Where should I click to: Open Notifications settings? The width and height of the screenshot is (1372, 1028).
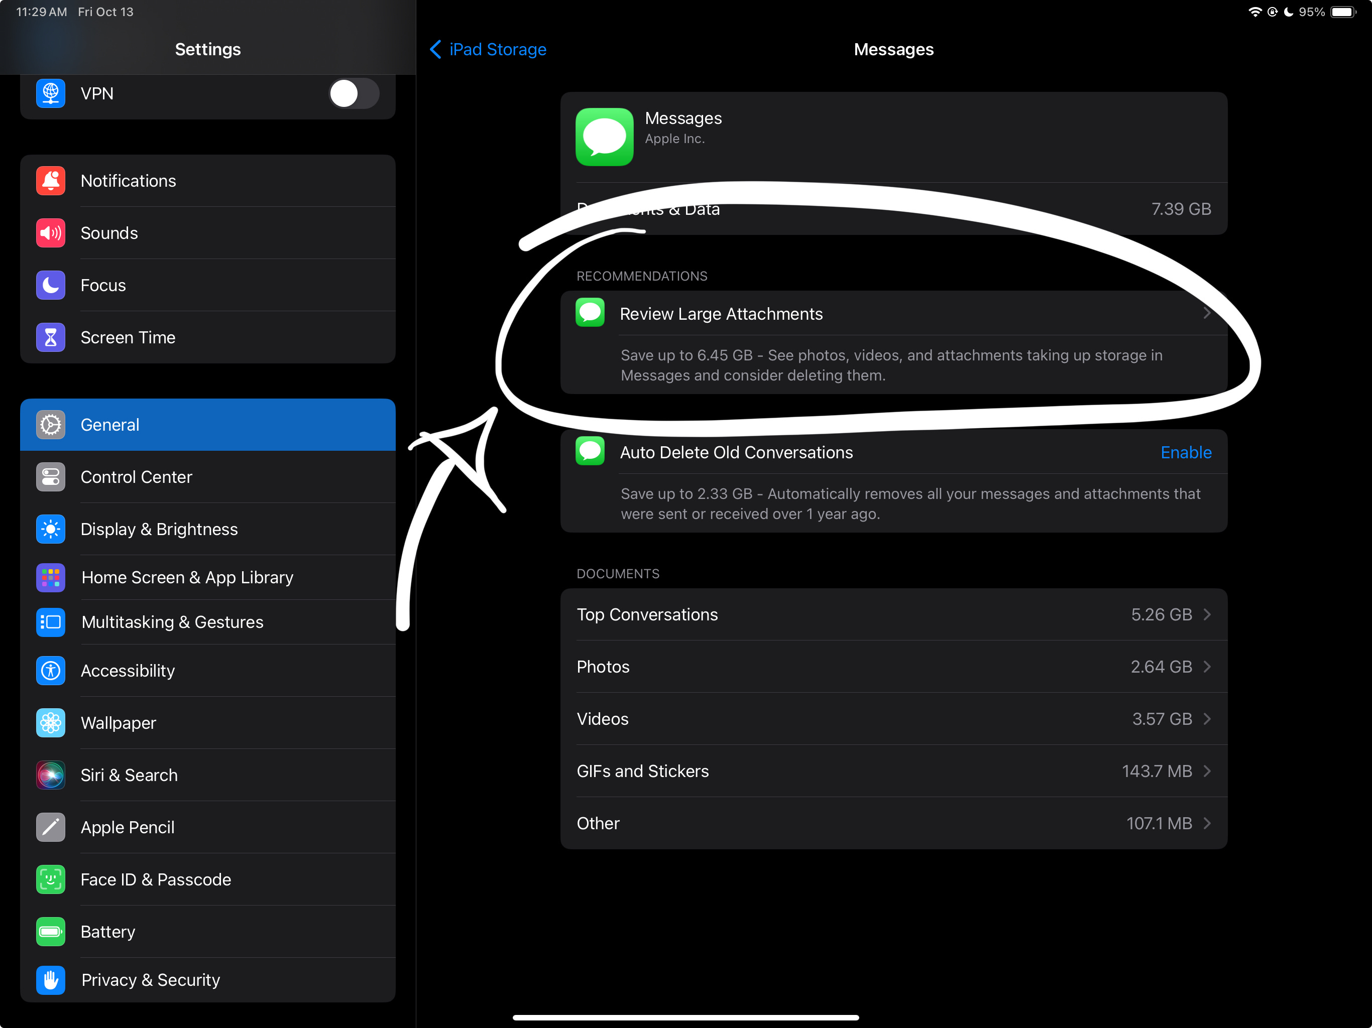point(208,181)
